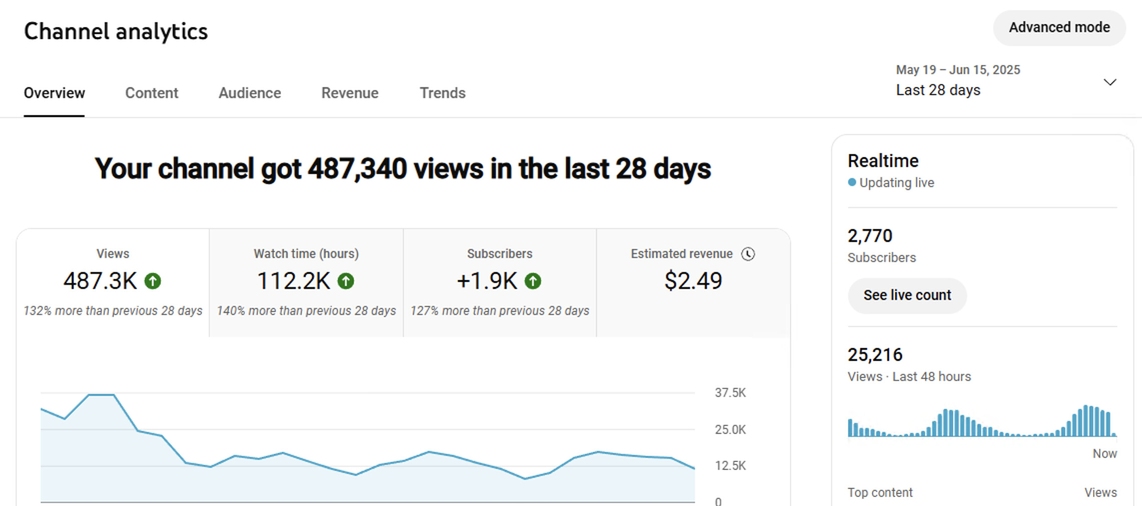Open the Trends tab

click(x=442, y=93)
